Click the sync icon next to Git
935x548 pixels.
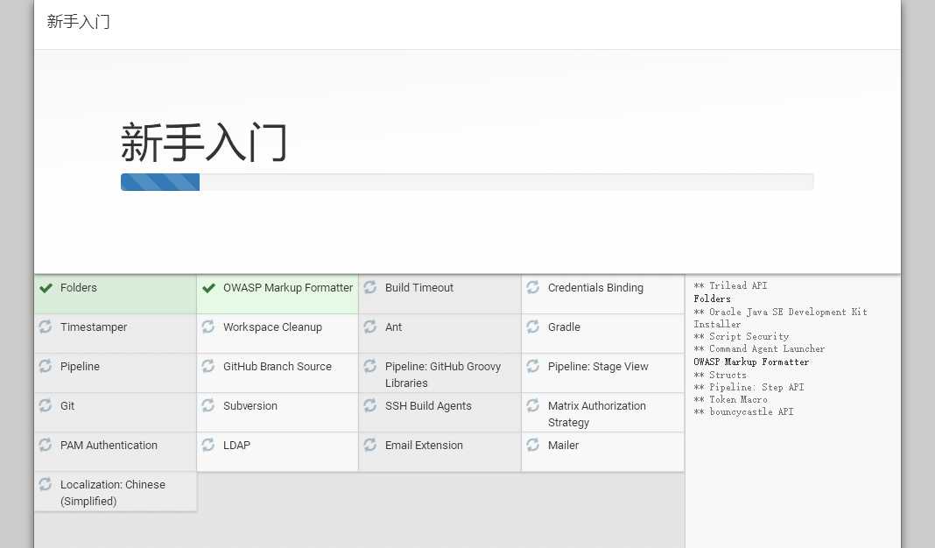click(46, 405)
